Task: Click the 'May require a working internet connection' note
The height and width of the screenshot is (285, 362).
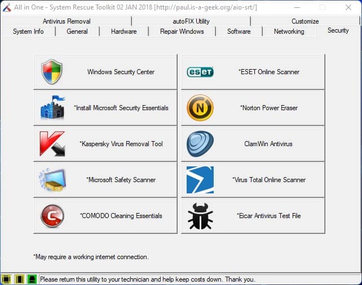Action: [91, 257]
